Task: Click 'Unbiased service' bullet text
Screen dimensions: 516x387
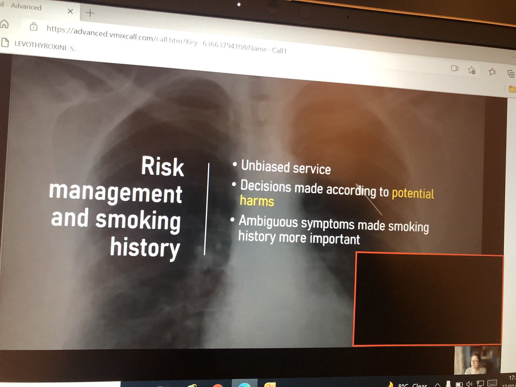Action: point(286,167)
